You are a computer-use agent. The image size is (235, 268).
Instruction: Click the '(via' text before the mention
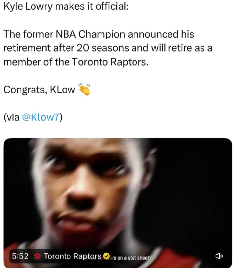click(x=12, y=117)
